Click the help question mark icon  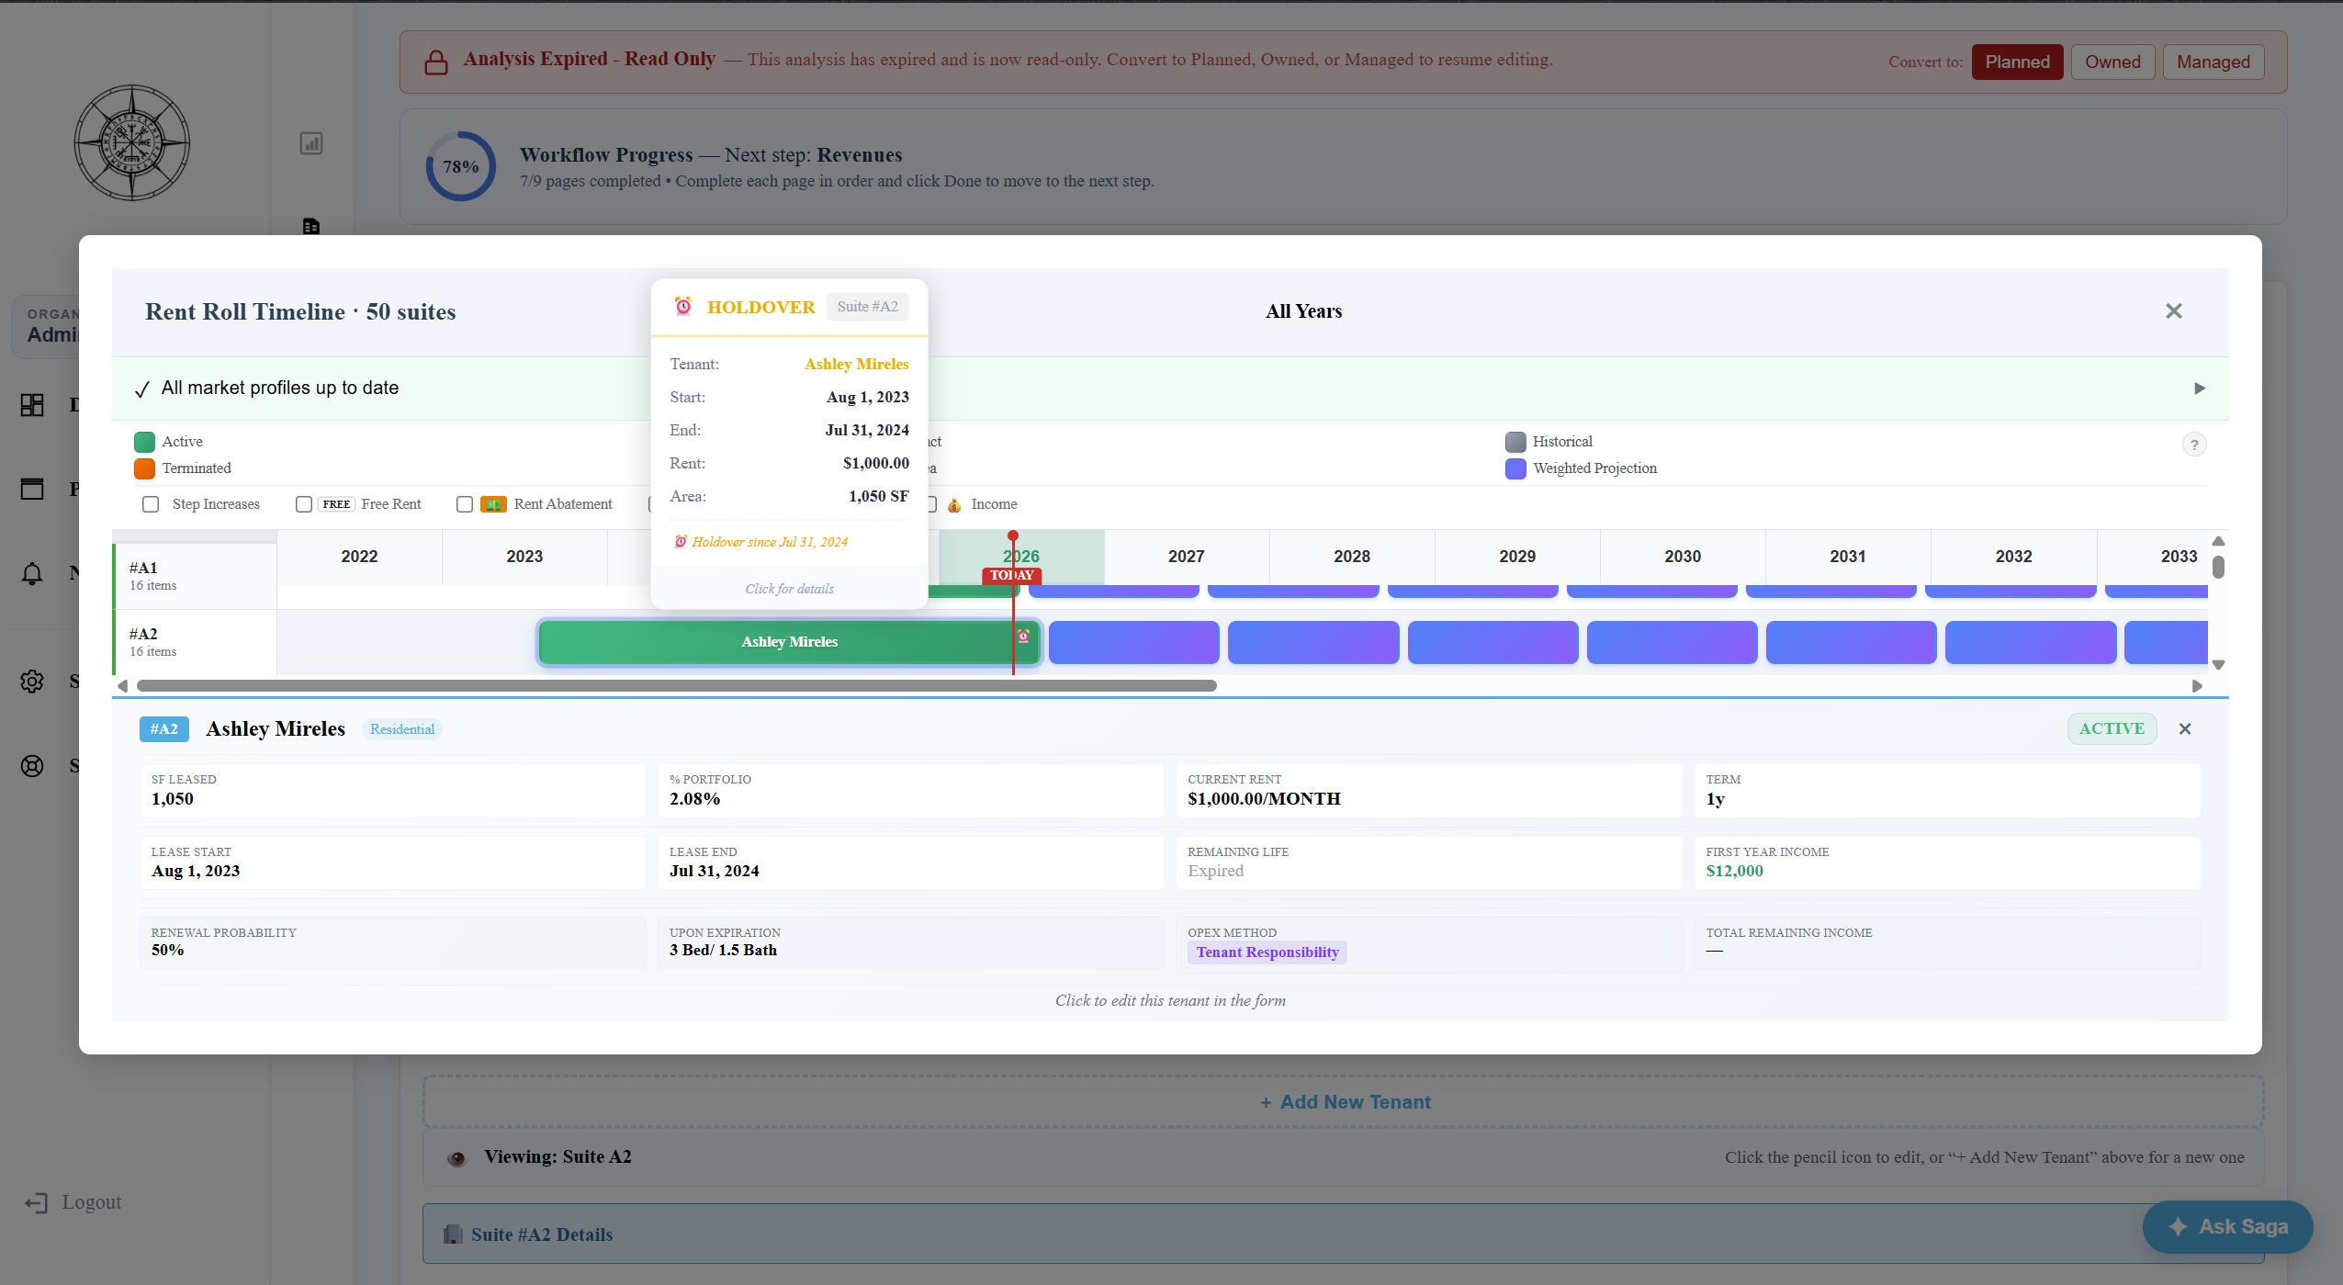[2193, 445]
